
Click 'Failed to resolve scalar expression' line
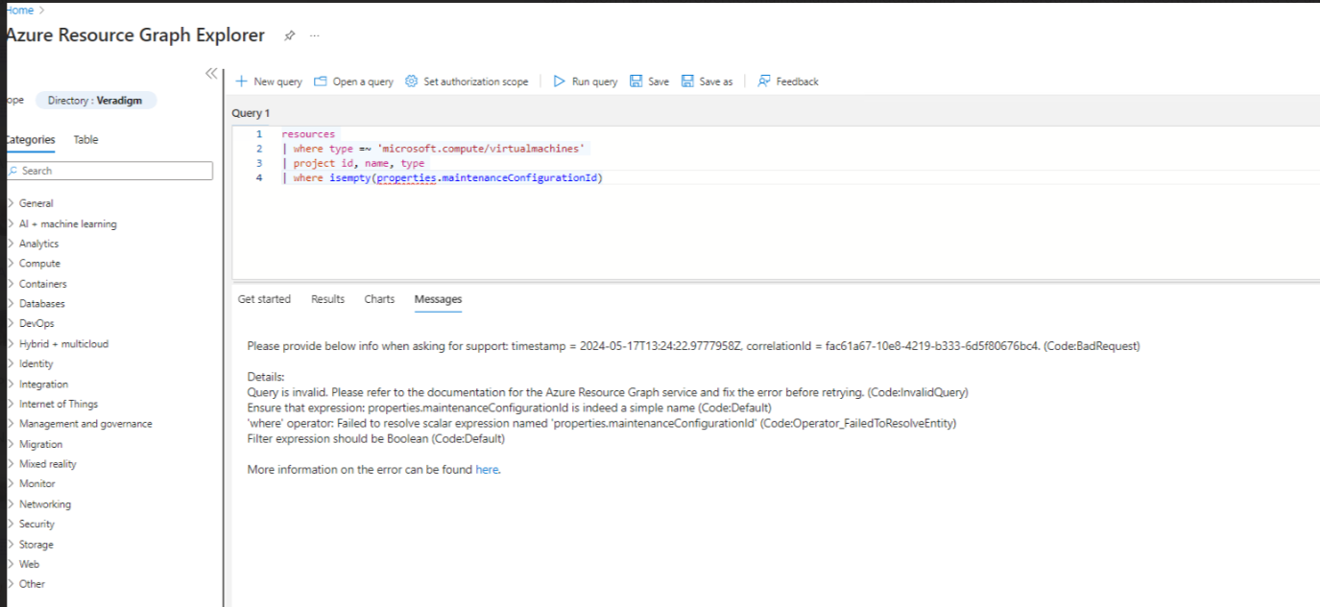click(x=602, y=424)
